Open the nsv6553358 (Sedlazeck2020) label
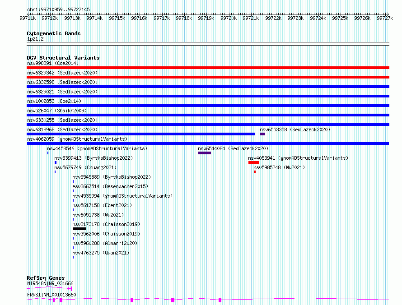The width and height of the screenshot is (402, 305). click(x=295, y=129)
